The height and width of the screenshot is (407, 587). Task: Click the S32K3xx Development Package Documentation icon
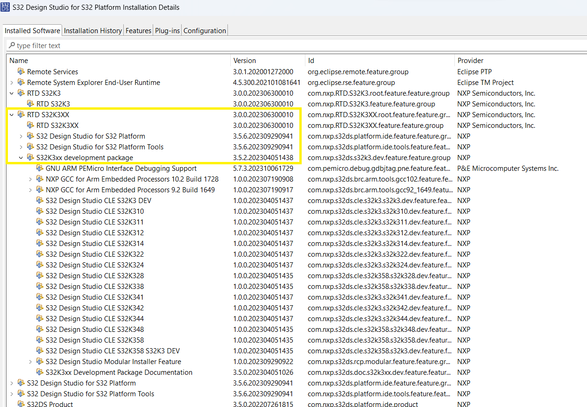pos(41,372)
